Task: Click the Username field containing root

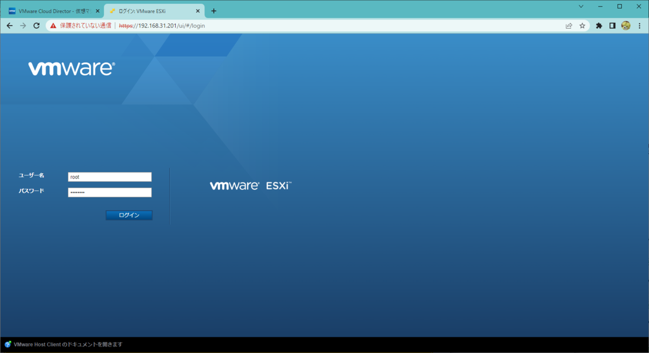Action: click(x=110, y=177)
